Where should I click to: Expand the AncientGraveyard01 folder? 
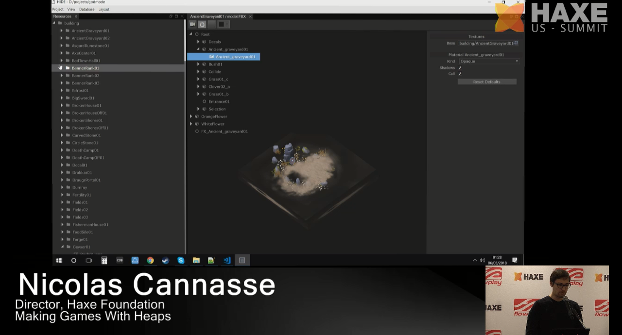(x=62, y=31)
